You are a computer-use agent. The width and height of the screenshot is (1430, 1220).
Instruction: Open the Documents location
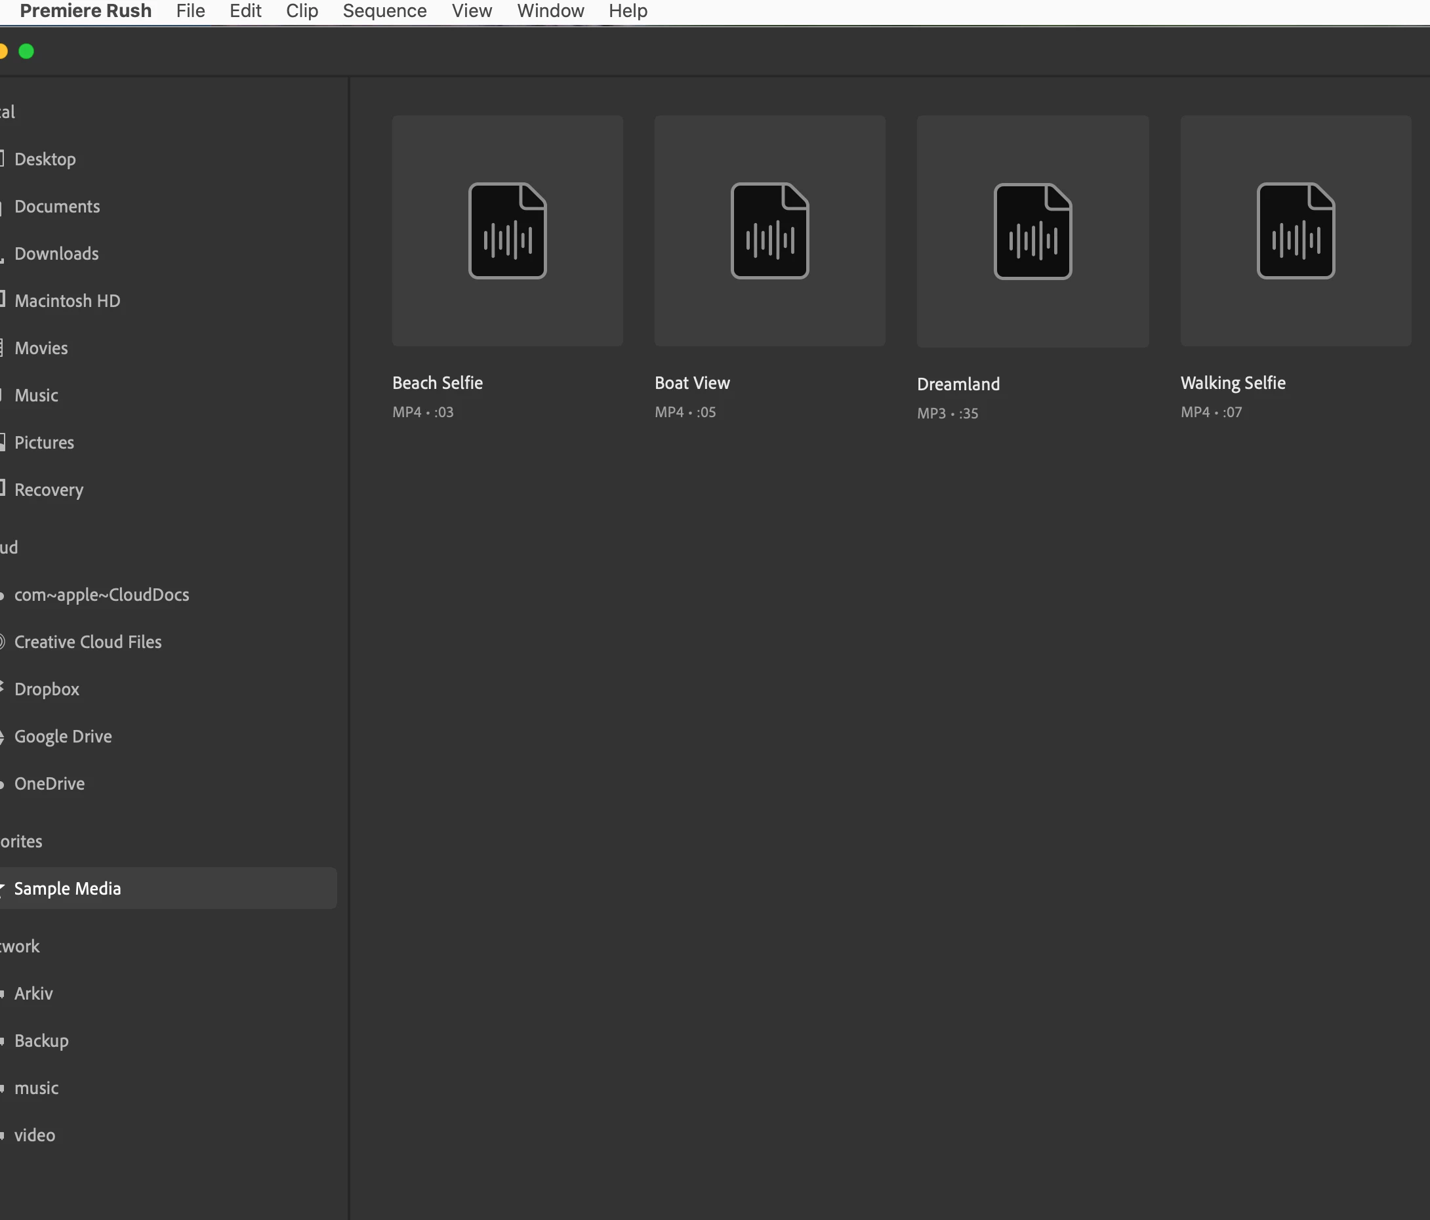(x=56, y=207)
